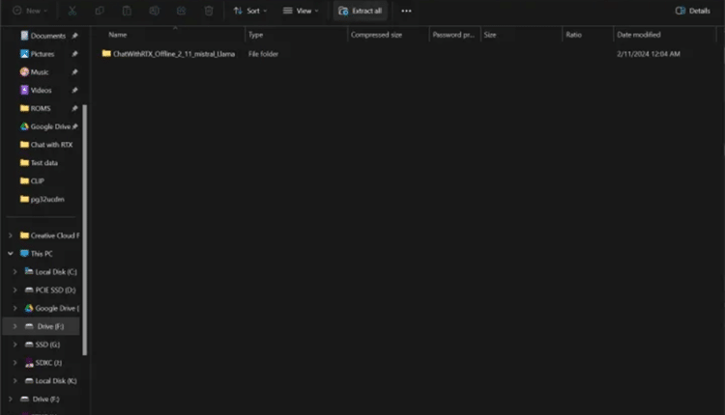Sort by the Date modified column header
This screenshot has width=725, height=415.
pyautogui.click(x=638, y=35)
